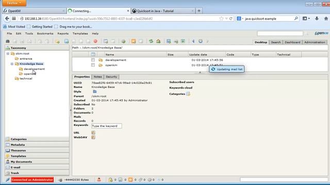This screenshot has width=330, height=185.
Task: Expand the Thesaurus panel in the sidebar
Action: (37, 151)
